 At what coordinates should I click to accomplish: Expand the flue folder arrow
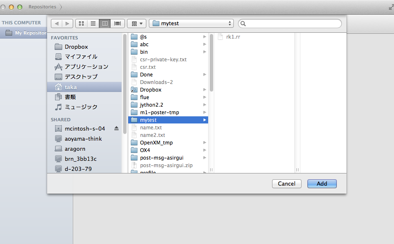205,97
